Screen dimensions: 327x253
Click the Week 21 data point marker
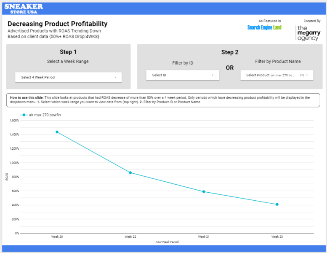[204, 191]
